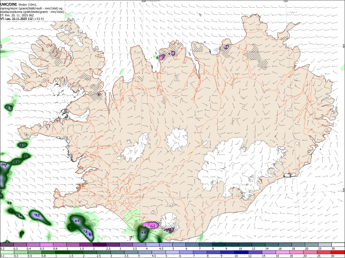Viewport: 345px width, 258px height.
Task: Click the 'VT: Lau. 22.11.2025 11Z (+53 h)' line
Action: (22, 19)
